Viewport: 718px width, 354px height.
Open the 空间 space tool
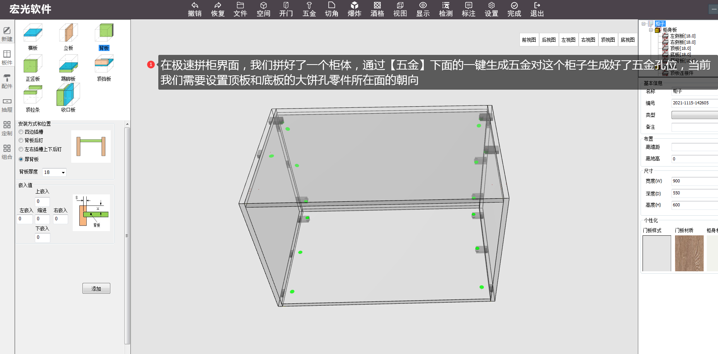click(264, 9)
